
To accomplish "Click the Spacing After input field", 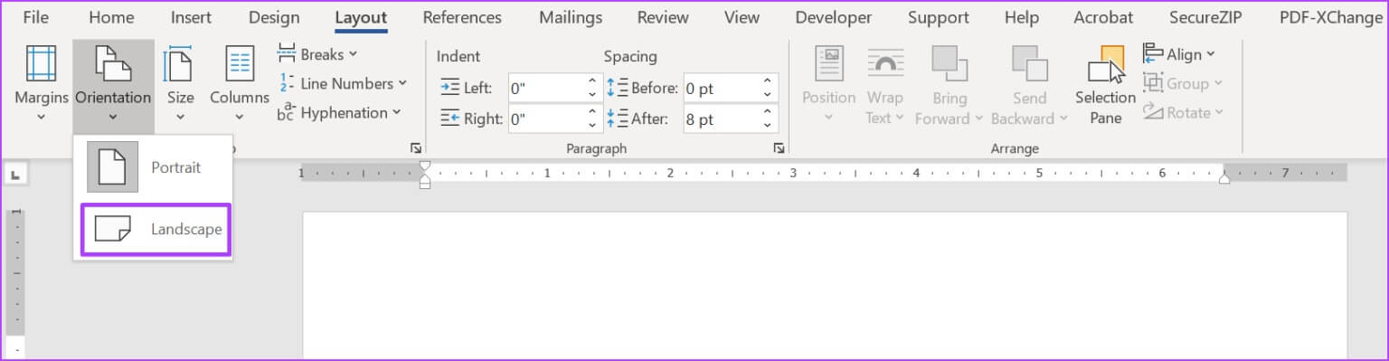I will tap(722, 119).
